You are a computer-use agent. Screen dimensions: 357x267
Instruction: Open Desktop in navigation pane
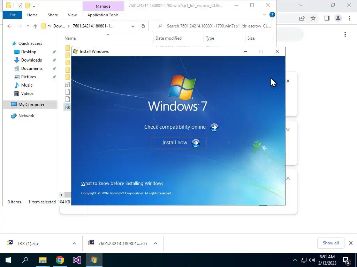29,52
